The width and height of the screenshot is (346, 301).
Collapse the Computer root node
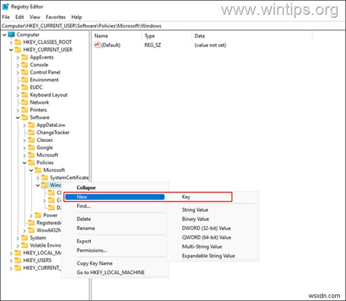(x=5, y=35)
